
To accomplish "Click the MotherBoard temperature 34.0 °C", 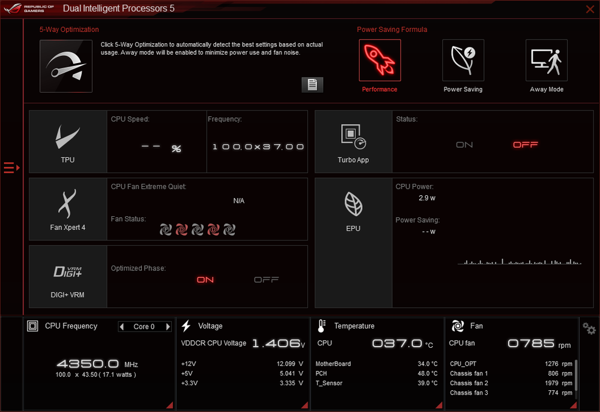I will click(428, 364).
